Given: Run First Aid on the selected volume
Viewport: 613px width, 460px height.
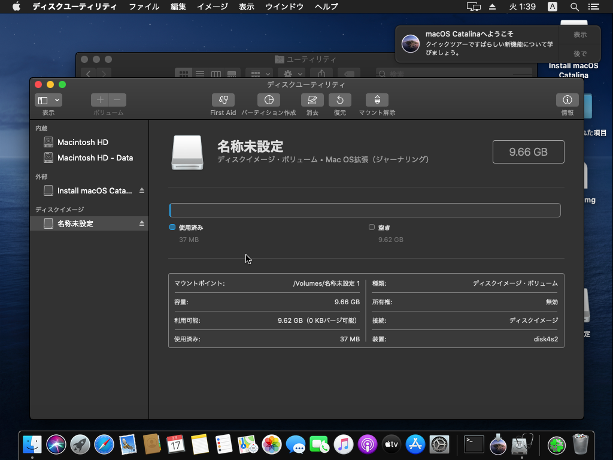Looking at the screenshot, I should (x=223, y=100).
